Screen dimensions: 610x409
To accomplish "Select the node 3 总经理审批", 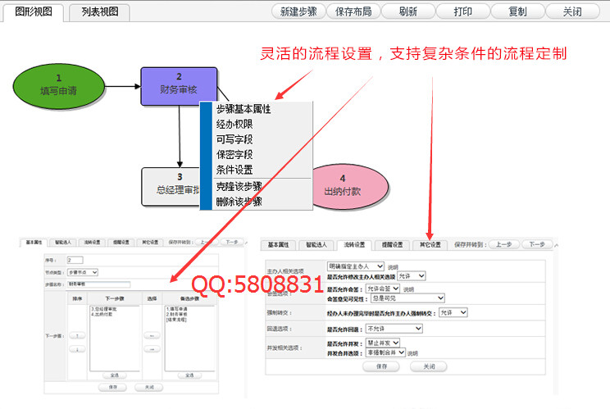I will click(171, 187).
